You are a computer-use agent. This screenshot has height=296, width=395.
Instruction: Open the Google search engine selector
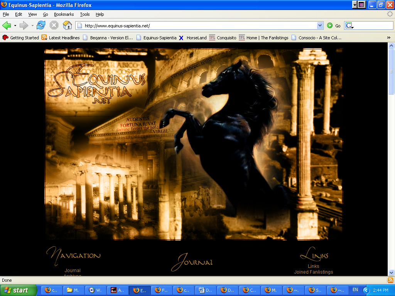(349, 25)
